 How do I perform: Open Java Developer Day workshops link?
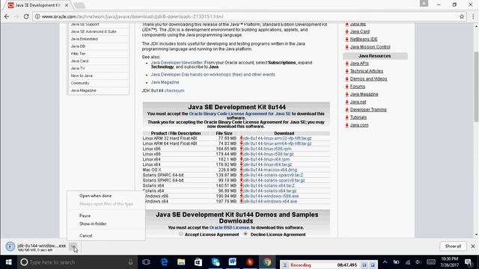(x=213, y=75)
